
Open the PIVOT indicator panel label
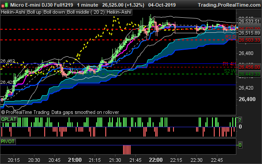(8, 141)
